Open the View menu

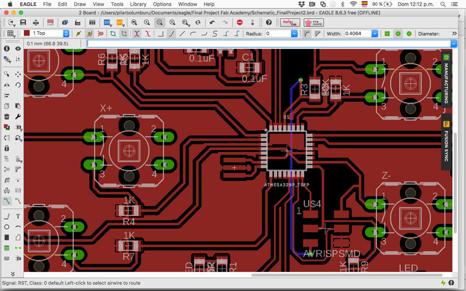tap(98, 4)
